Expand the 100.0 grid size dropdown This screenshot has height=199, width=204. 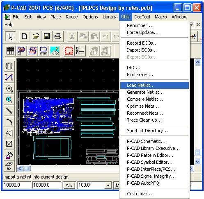[108, 185]
